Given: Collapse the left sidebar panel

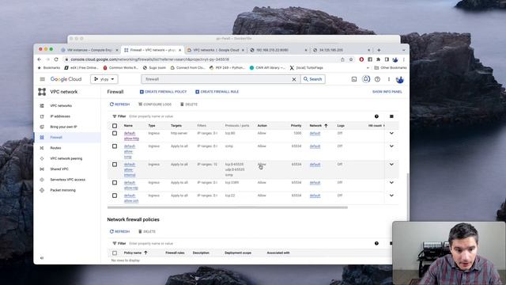Looking at the screenshot, I should 42,258.
